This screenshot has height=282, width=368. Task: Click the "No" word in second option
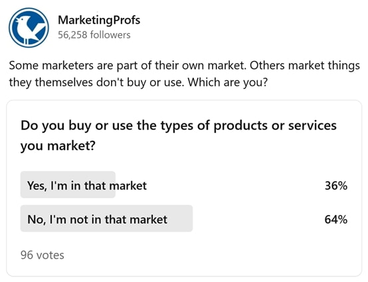pos(36,220)
